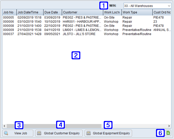The image size is (174, 139).
Task: Click customer order ANNUAL S... cell
Action: point(162,30)
